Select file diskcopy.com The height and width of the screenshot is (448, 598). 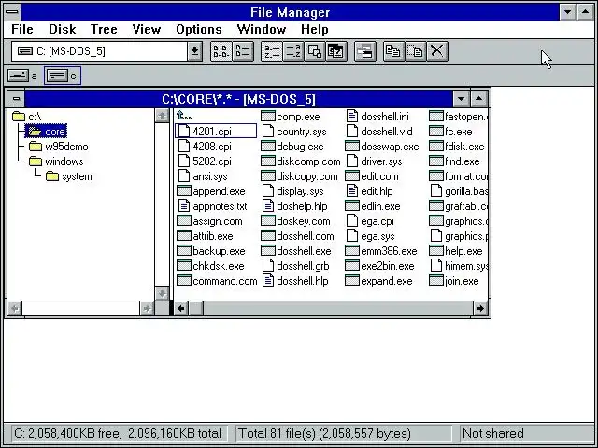pyautogui.click(x=300, y=176)
